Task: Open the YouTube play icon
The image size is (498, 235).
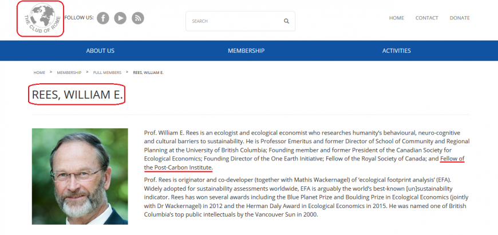Action: (120, 18)
